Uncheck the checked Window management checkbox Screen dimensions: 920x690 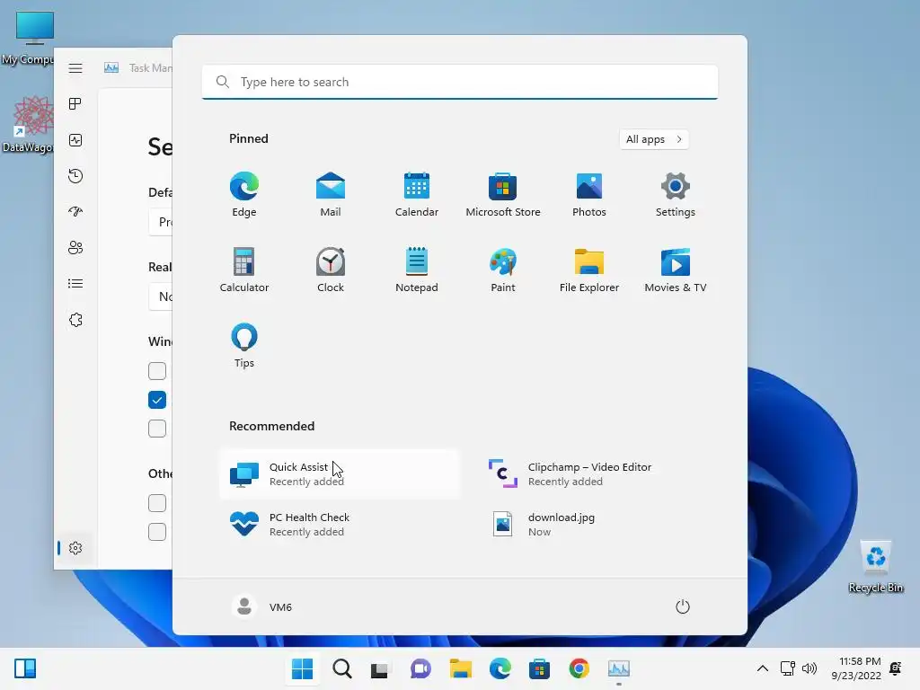point(157,400)
